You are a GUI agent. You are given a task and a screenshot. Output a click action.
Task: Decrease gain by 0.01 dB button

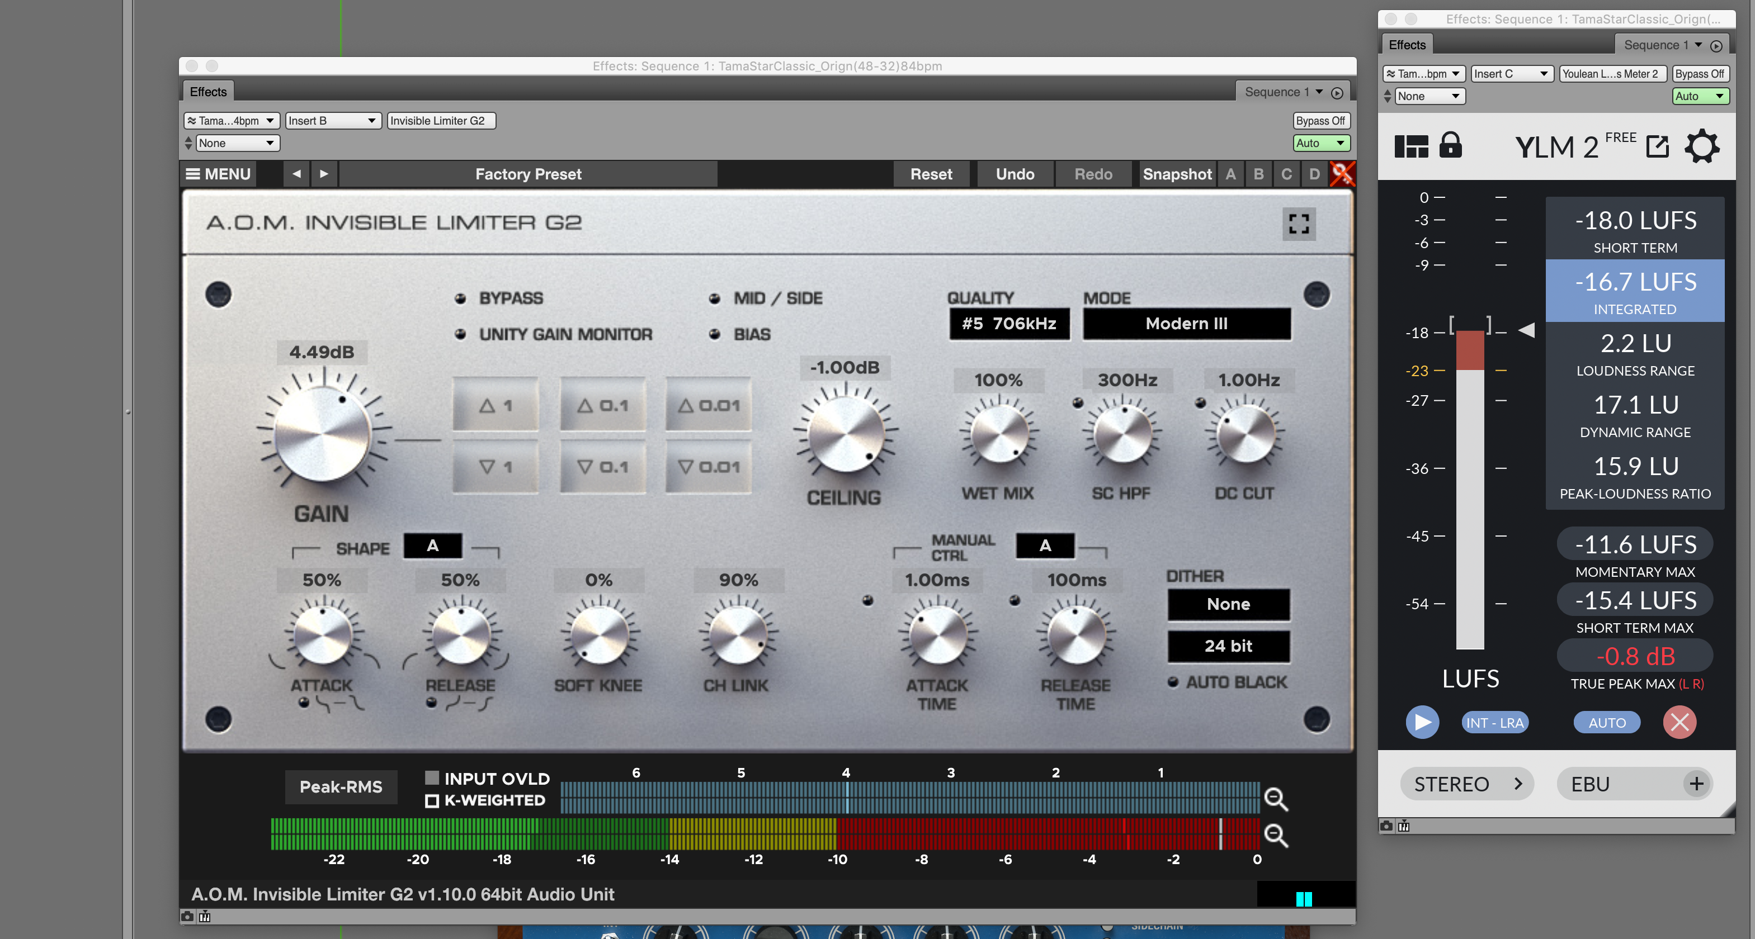709,467
